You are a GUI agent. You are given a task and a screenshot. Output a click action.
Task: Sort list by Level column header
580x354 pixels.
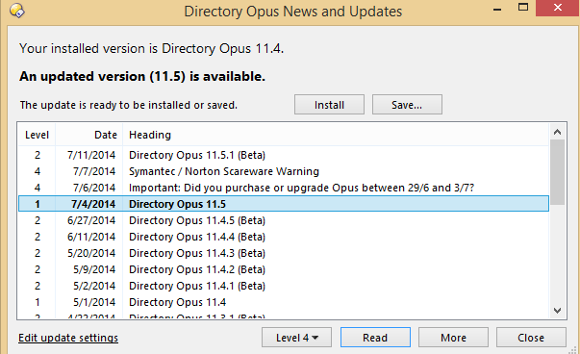[37, 135]
